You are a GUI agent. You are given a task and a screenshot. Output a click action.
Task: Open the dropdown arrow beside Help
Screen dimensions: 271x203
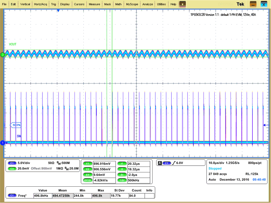pos(182,4)
